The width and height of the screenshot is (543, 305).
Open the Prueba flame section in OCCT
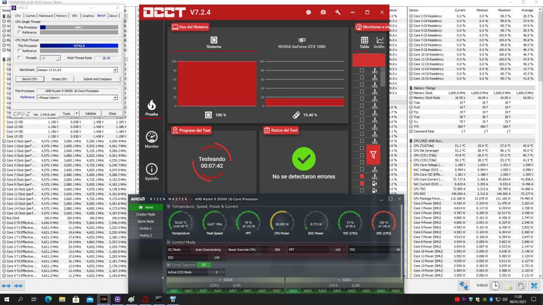[x=151, y=108]
